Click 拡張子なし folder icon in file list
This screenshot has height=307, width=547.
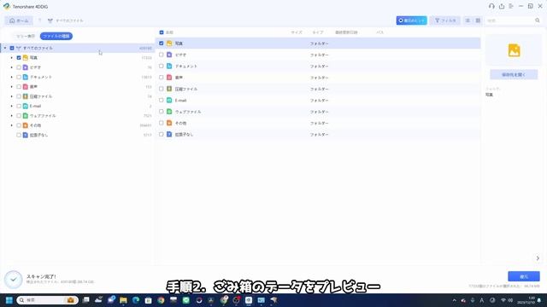tap(169, 135)
